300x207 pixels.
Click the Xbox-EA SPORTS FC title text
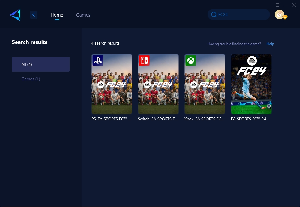(x=204, y=119)
